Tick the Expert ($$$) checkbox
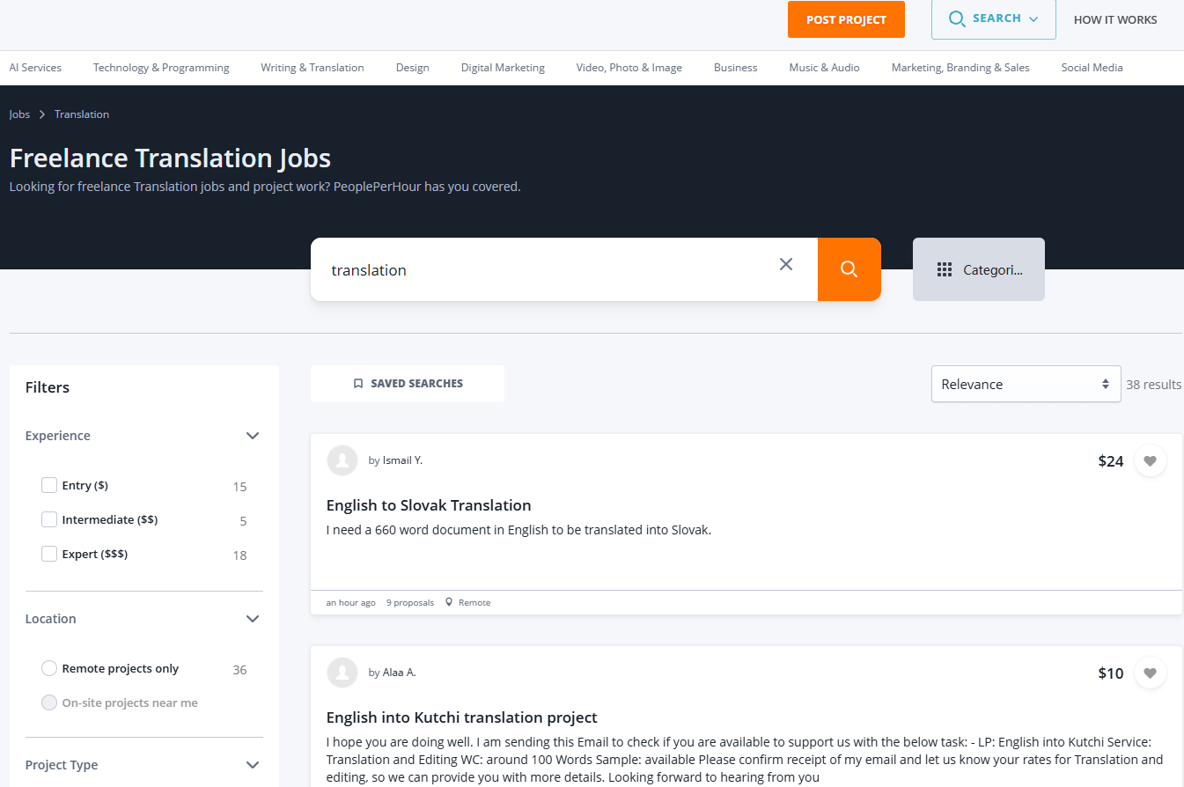 (x=49, y=554)
